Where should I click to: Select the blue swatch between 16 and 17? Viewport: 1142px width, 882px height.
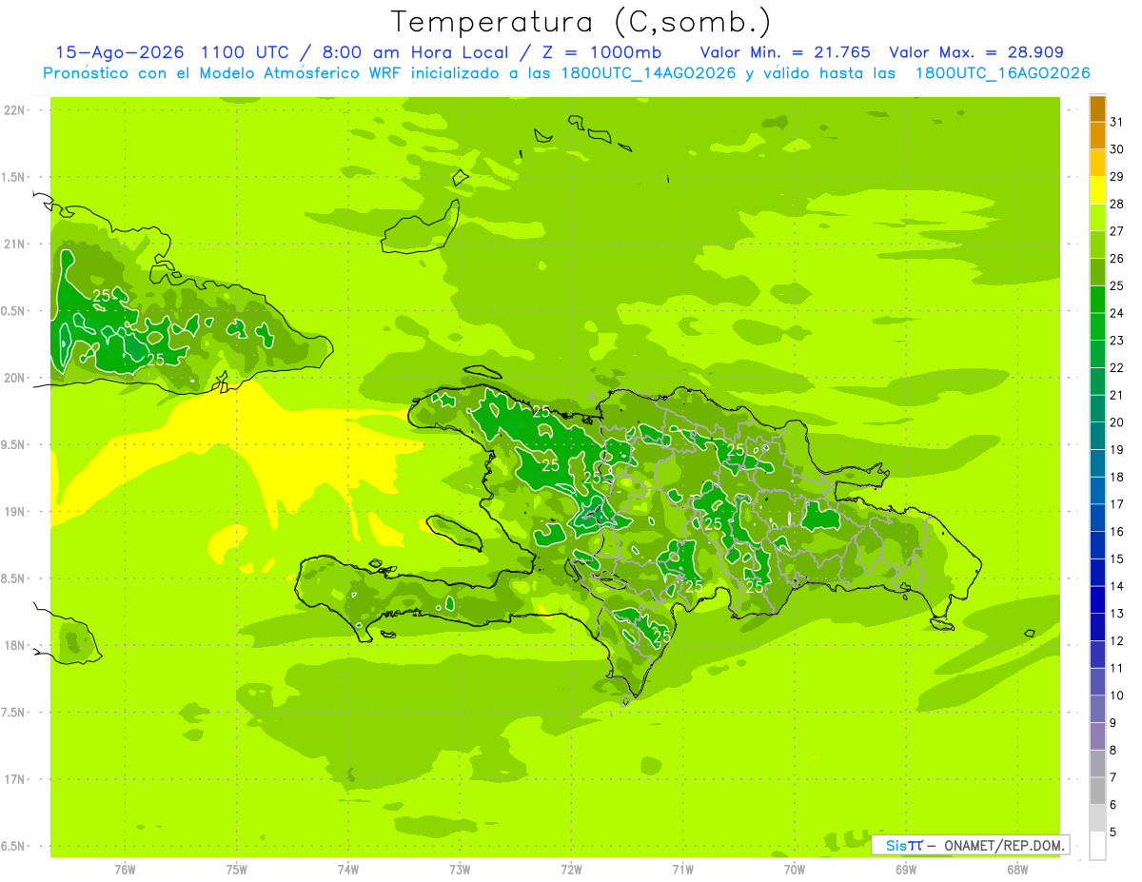pyautogui.click(x=1097, y=519)
